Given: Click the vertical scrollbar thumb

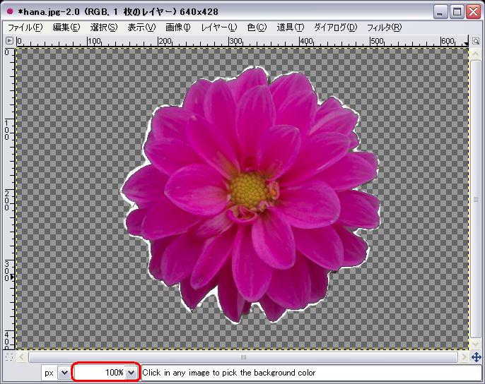Looking at the screenshot, I should [x=475, y=199].
